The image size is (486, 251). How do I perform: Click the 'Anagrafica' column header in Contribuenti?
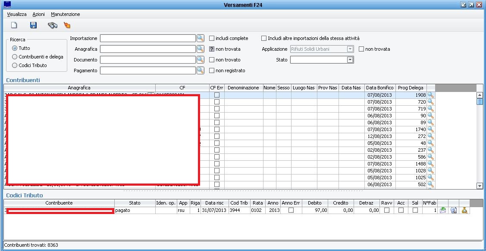click(79, 88)
